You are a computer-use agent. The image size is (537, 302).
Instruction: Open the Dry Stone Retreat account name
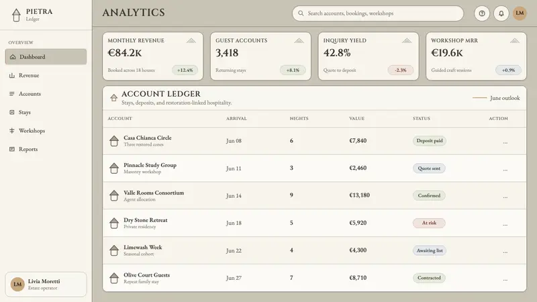[146, 220]
